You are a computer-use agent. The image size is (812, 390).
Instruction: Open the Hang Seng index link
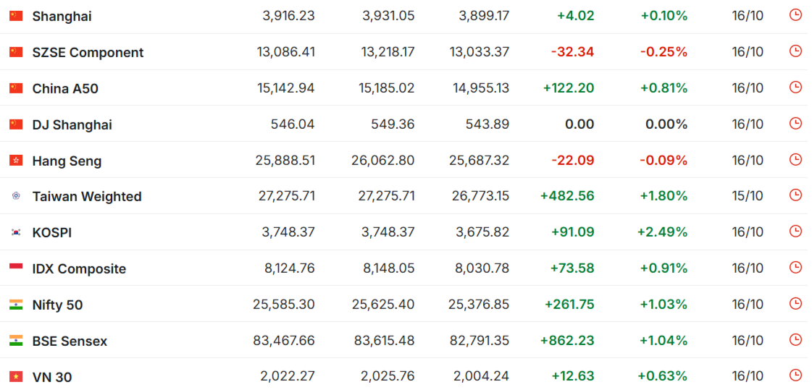tap(67, 161)
